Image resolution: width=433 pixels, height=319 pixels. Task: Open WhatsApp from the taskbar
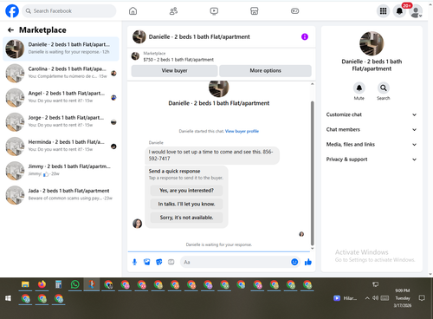[x=75, y=284]
